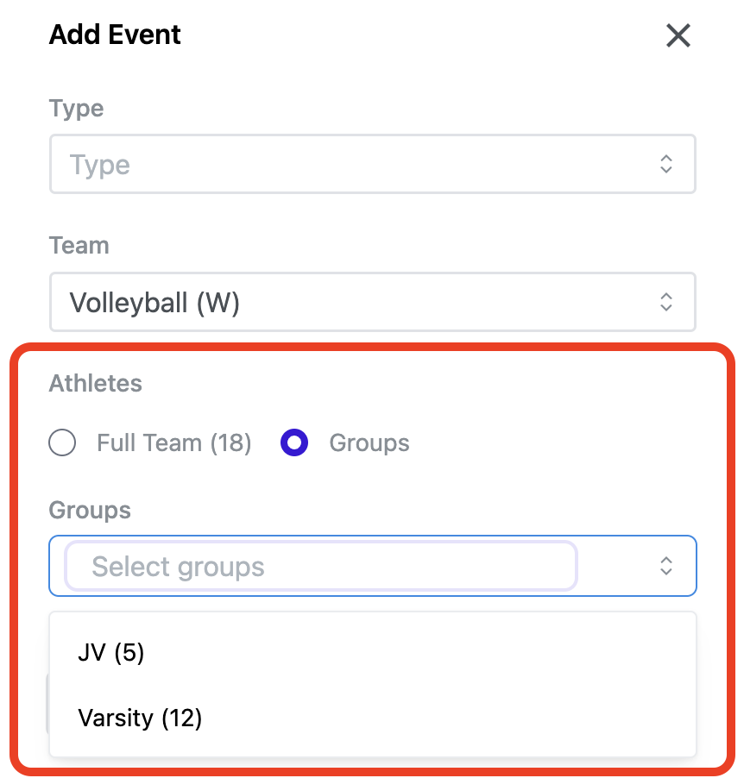The height and width of the screenshot is (778, 744).
Task: Click blank space right of Select groups input
Action: coord(615,567)
